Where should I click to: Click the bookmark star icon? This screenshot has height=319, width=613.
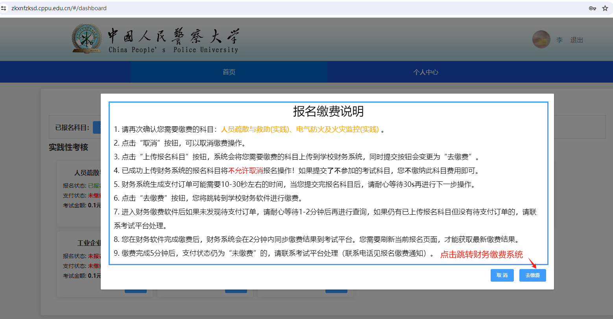[605, 7]
